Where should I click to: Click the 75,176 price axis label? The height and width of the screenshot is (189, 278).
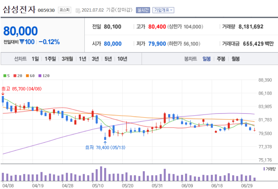pyautogui.click(x=265, y=160)
